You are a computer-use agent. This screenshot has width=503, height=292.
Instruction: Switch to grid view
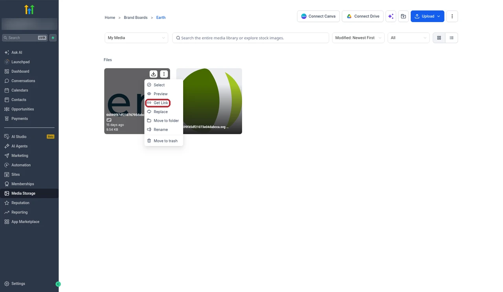pos(439,38)
